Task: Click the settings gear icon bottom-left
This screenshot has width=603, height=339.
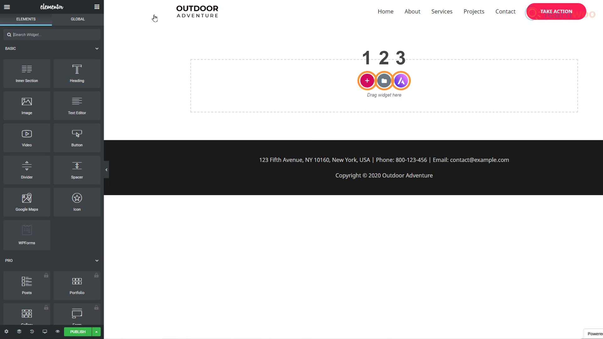Action: tap(6, 331)
